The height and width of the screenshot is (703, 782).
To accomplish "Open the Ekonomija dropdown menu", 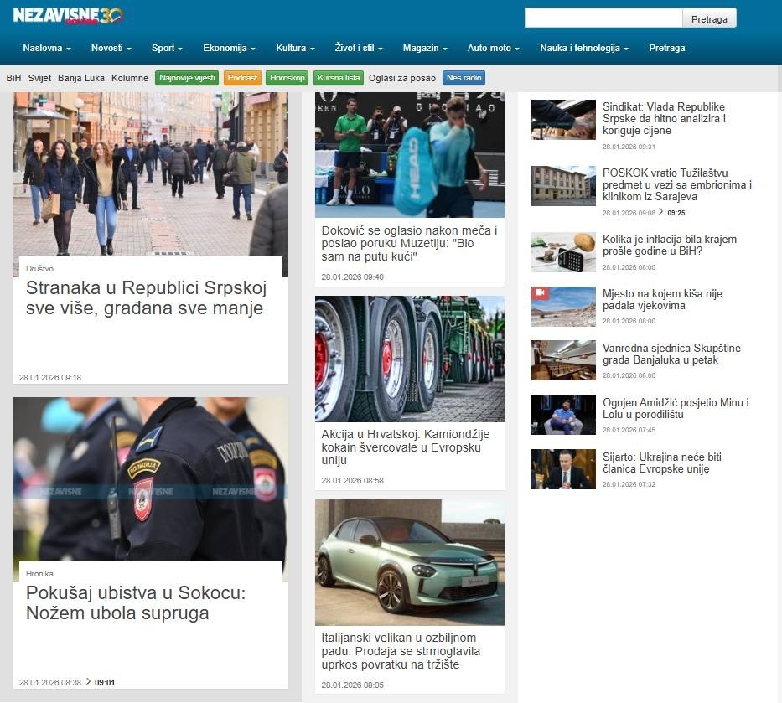I will coord(229,49).
